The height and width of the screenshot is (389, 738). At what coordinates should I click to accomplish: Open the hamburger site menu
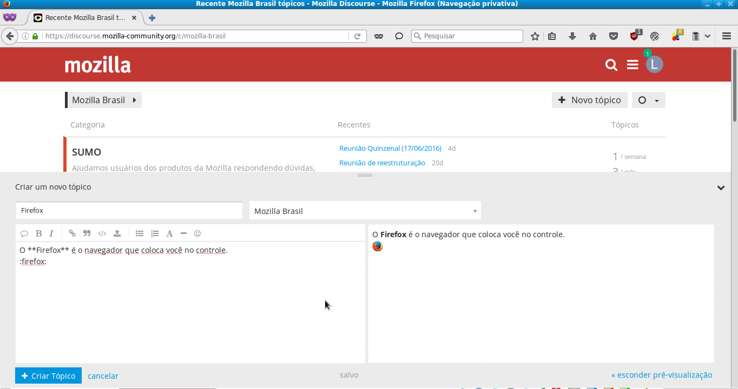pos(632,65)
